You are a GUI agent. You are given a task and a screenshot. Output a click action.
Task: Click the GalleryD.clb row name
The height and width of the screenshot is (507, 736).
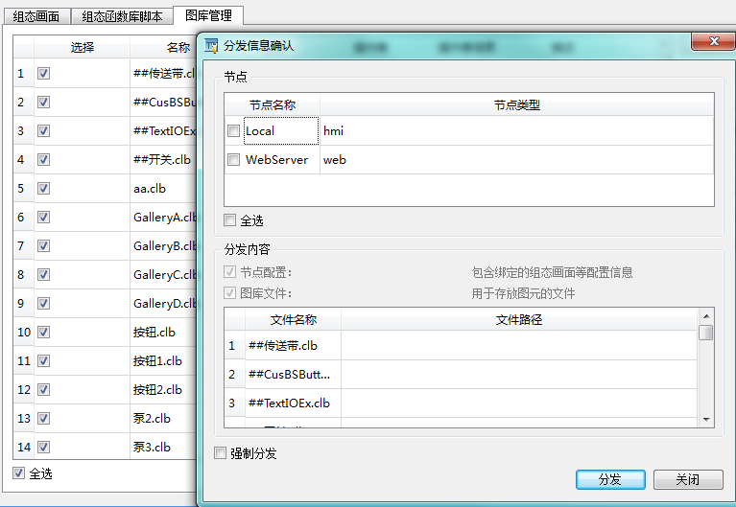click(165, 304)
